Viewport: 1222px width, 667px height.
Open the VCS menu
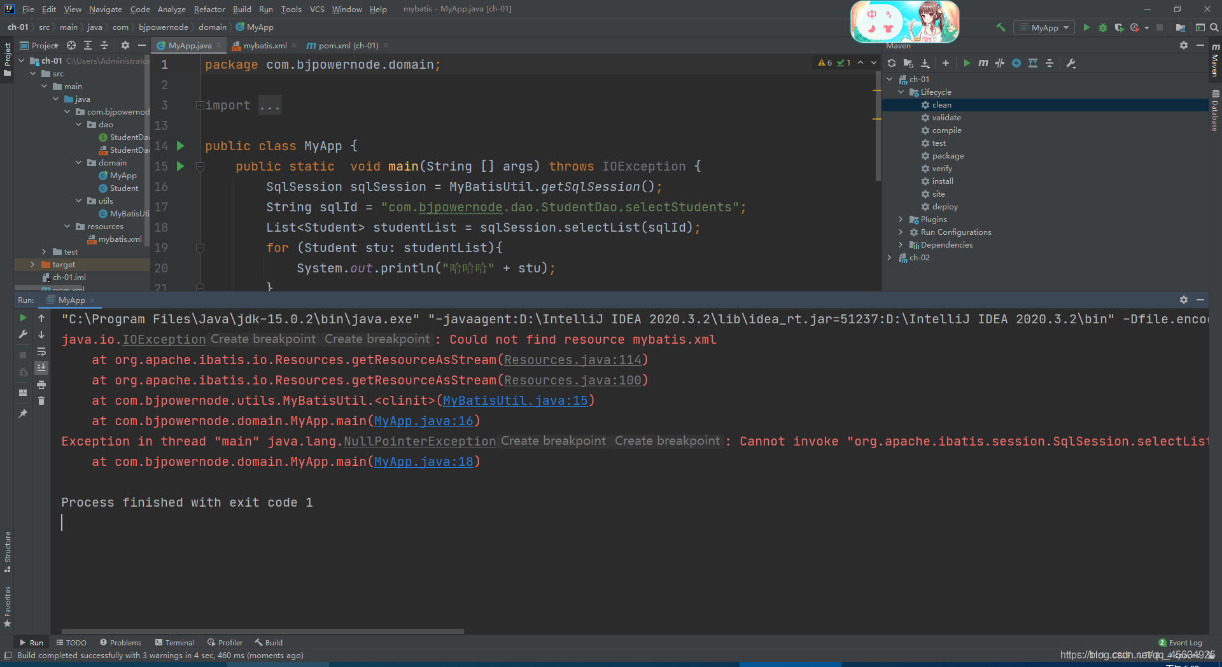tap(316, 9)
